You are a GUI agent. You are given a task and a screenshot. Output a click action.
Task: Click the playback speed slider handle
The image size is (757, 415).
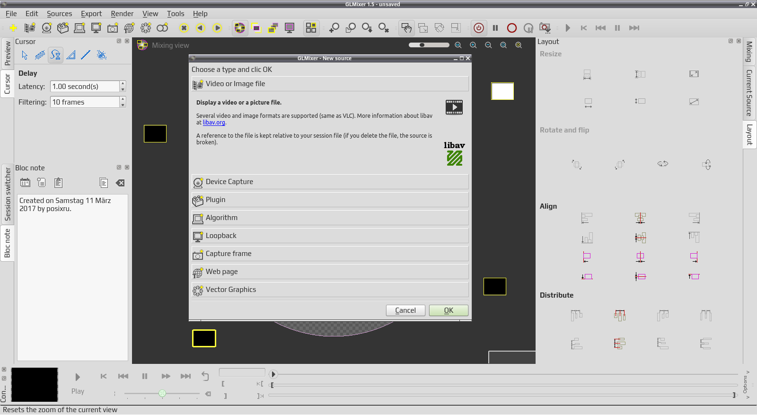click(x=162, y=393)
